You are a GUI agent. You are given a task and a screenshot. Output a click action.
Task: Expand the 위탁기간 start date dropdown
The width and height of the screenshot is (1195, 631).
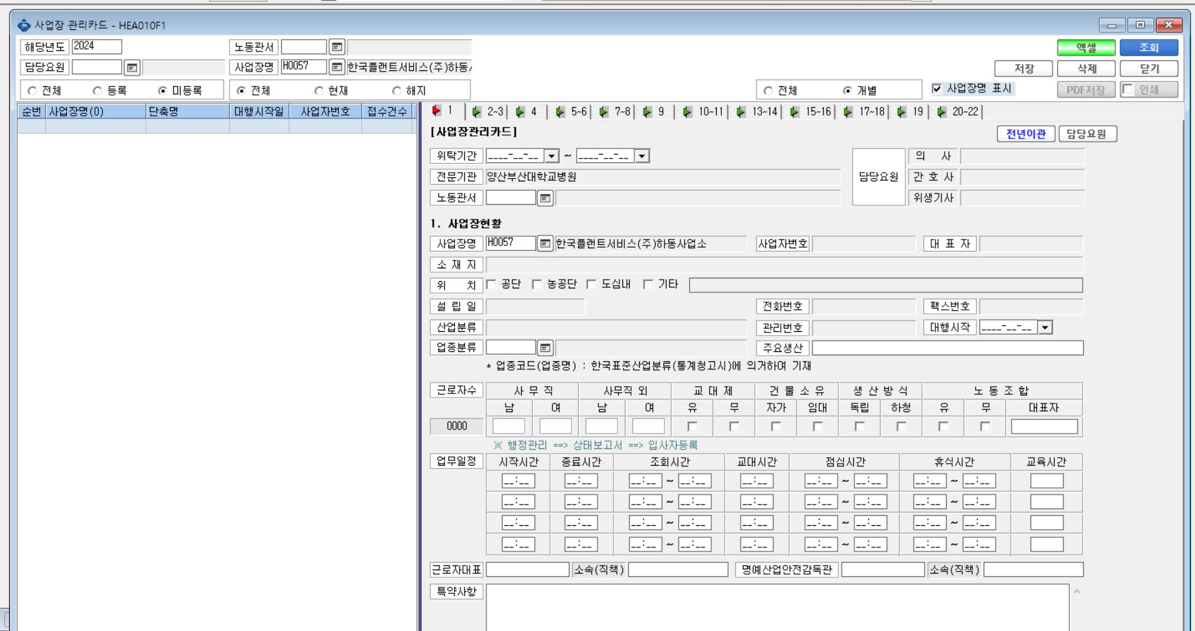pos(552,156)
